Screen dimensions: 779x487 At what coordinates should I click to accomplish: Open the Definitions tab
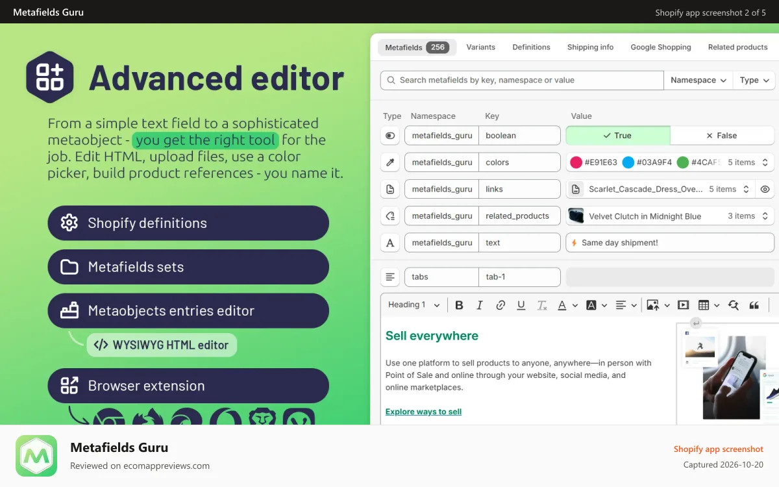click(x=531, y=47)
